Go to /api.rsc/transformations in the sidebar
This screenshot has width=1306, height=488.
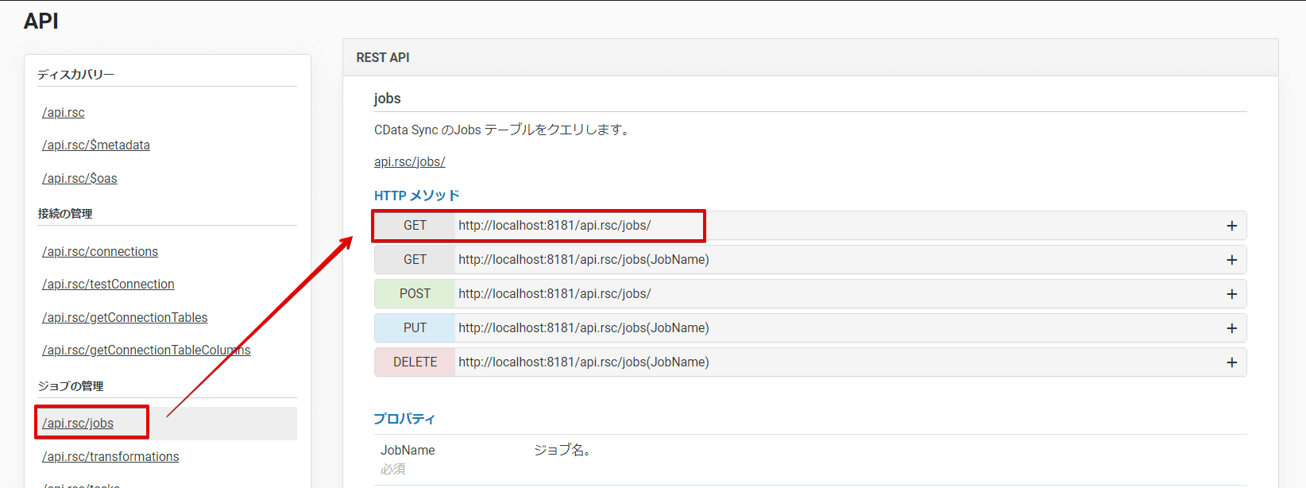(x=110, y=457)
